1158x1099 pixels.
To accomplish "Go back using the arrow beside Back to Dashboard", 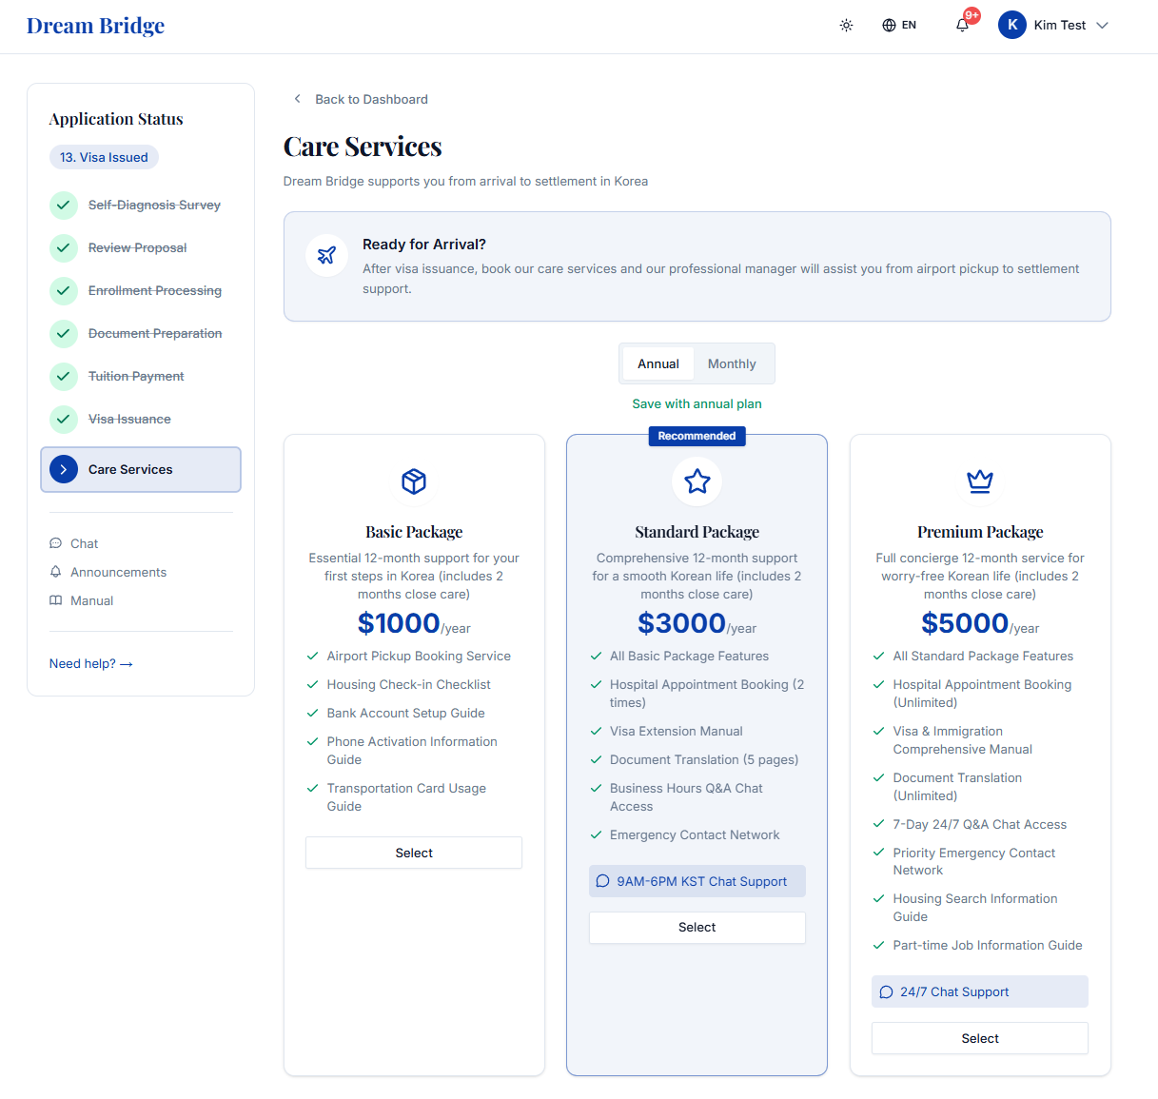I will [298, 99].
